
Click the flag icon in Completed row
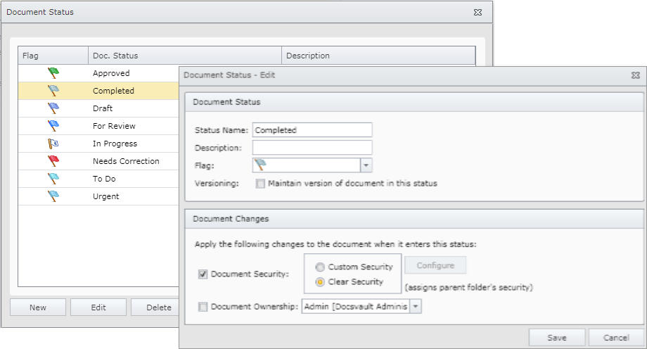point(53,91)
